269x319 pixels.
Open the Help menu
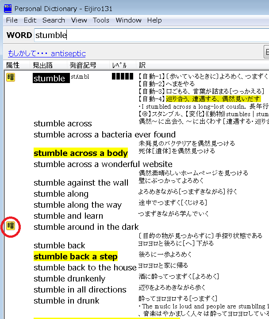point(154,20)
